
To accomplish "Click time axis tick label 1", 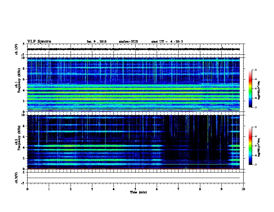I will click(x=49, y=189).
